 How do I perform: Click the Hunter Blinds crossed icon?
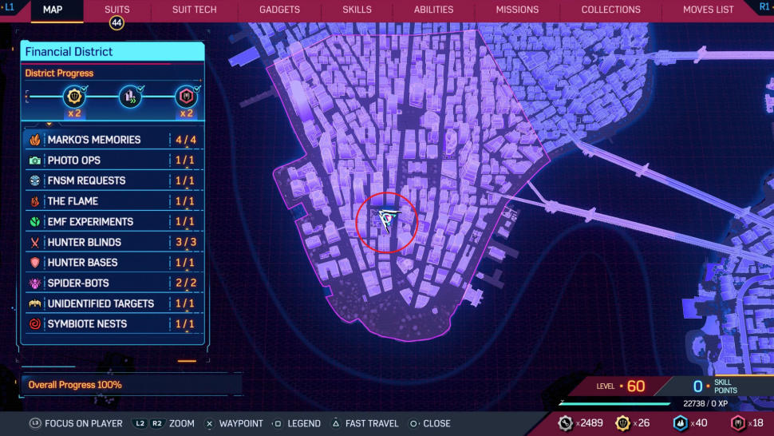pyautogui.click(x=35, y=243)
